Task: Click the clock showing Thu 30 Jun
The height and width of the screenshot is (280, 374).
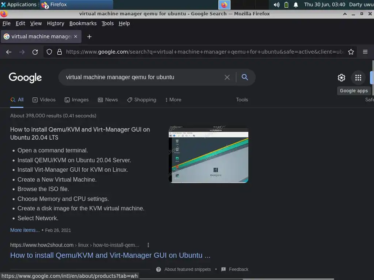Action: [324, 4]
